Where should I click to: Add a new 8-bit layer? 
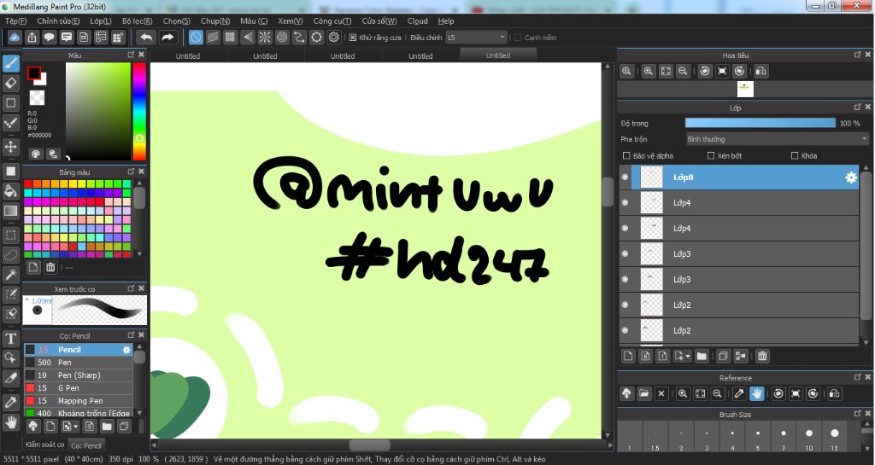[x=646, y=356]
